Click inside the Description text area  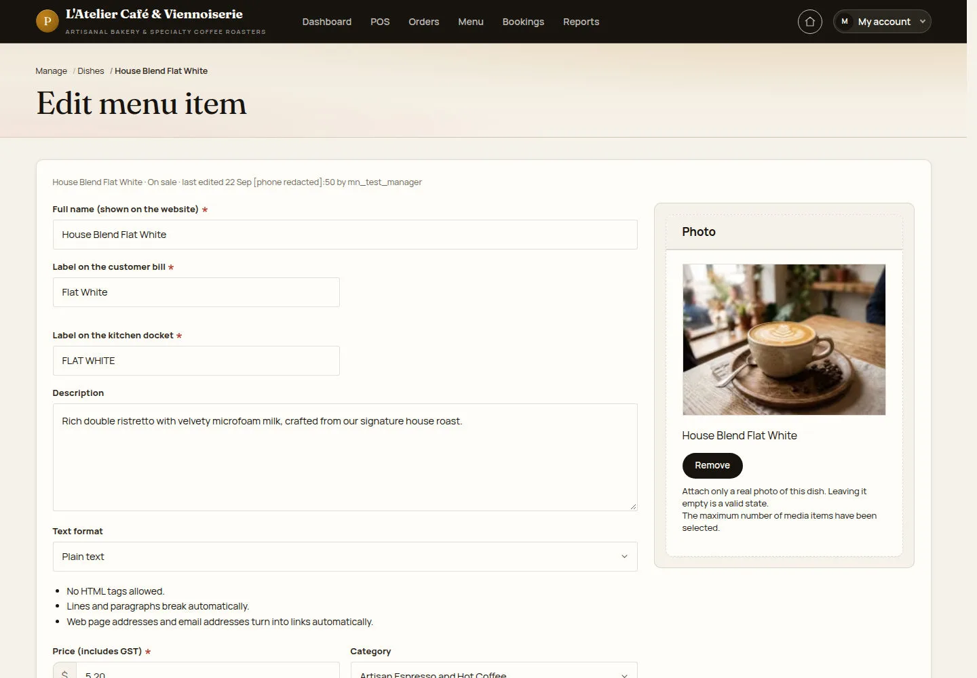click(x=345, y=457)
